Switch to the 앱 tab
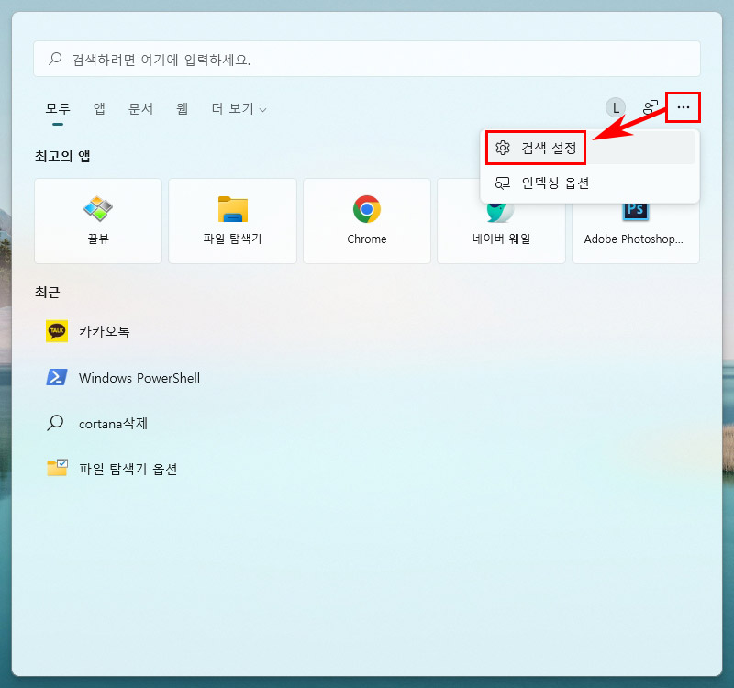 tap(98, 108)
